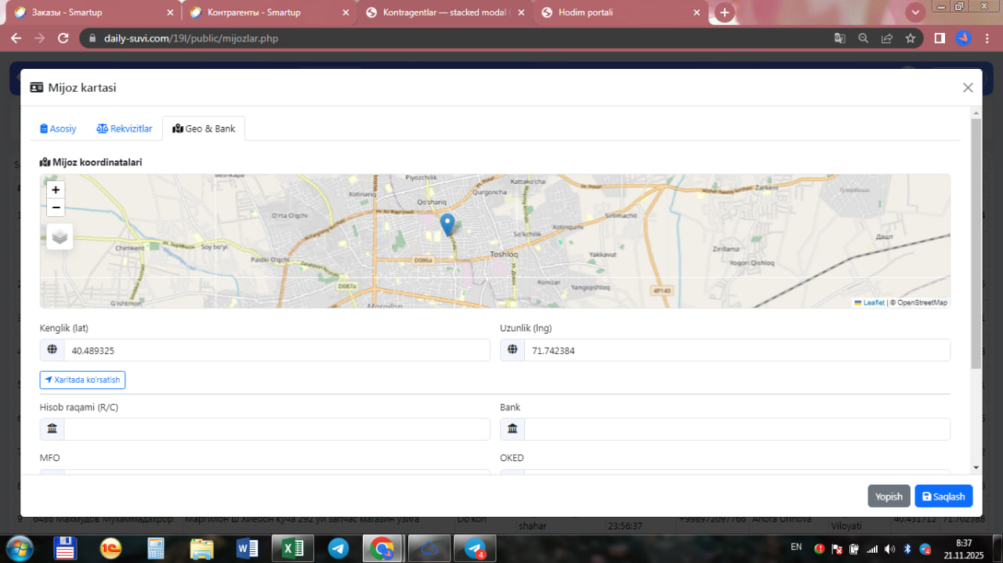This screenshot has height=563, width=1003.
Task: Switch to the Rekvizitlar tab
Action: pos(125,128)
